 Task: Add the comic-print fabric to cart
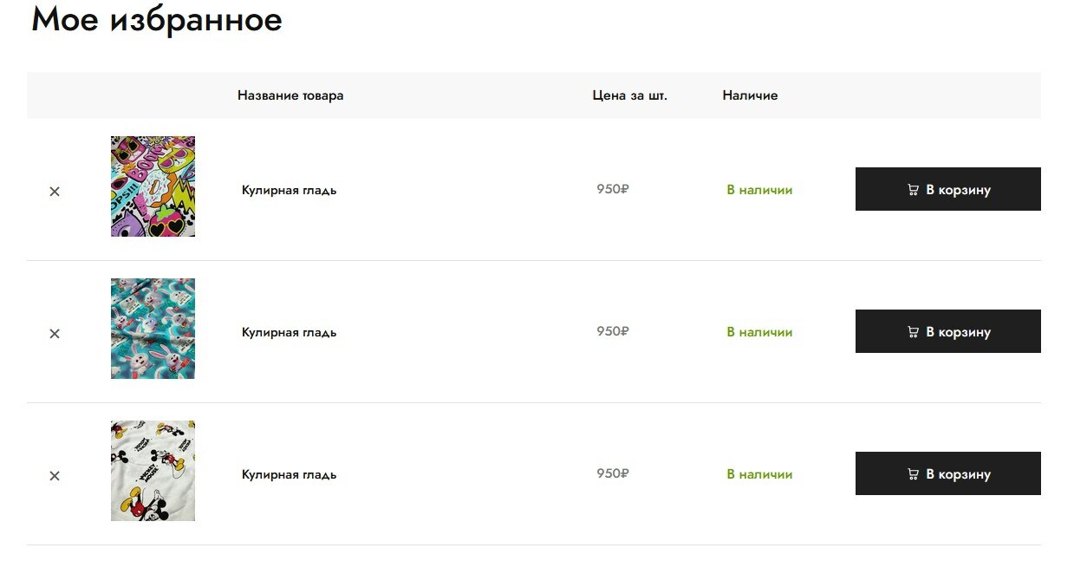(947, 189)
